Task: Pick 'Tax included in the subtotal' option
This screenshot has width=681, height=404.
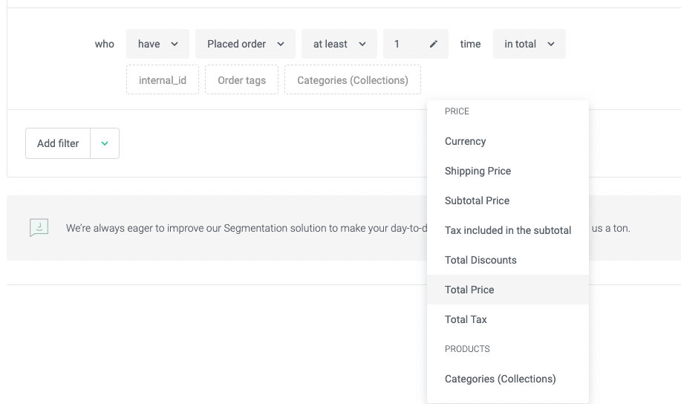Action: pos(508,230)
